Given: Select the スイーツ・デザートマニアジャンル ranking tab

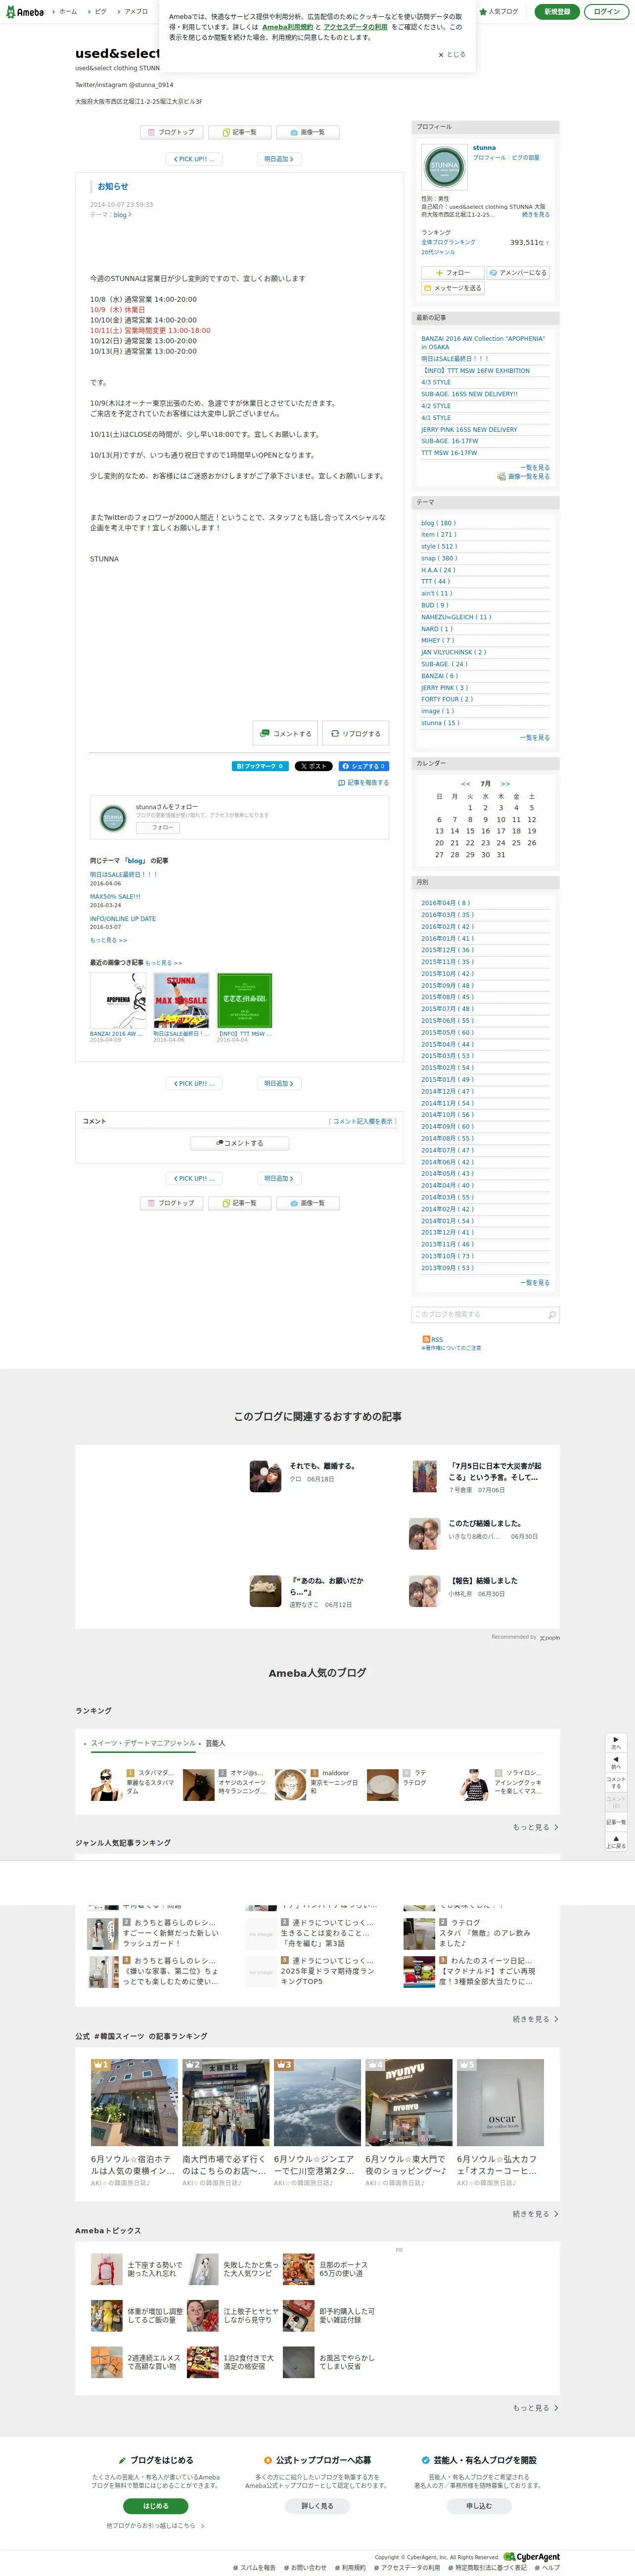Looking at the screenshot, I should coord(143,1743).
